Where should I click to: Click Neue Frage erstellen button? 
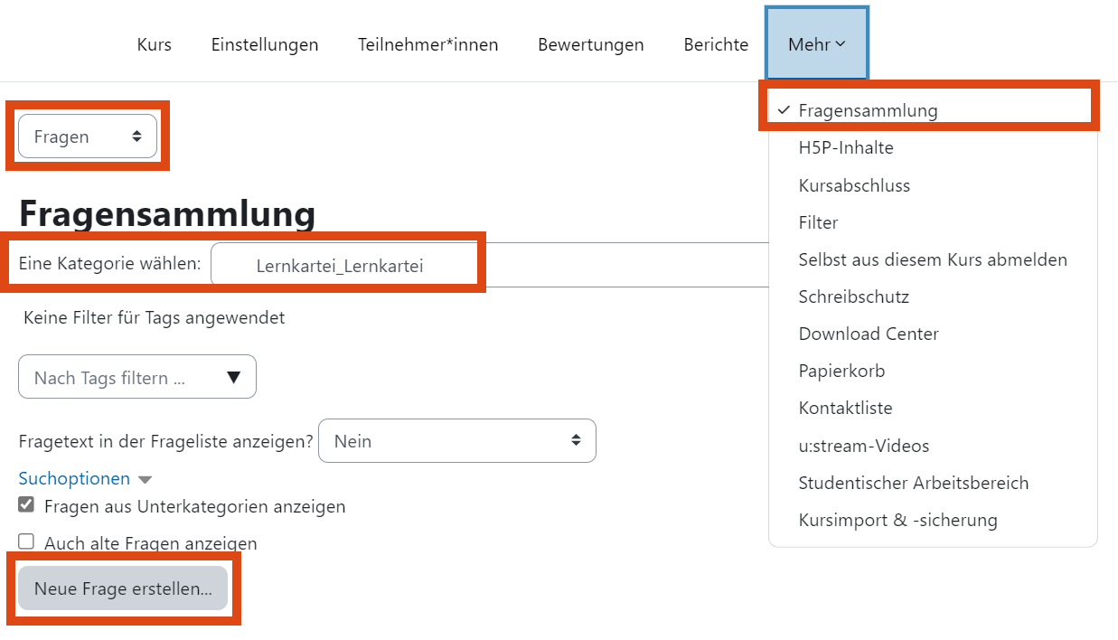[123, 588]
